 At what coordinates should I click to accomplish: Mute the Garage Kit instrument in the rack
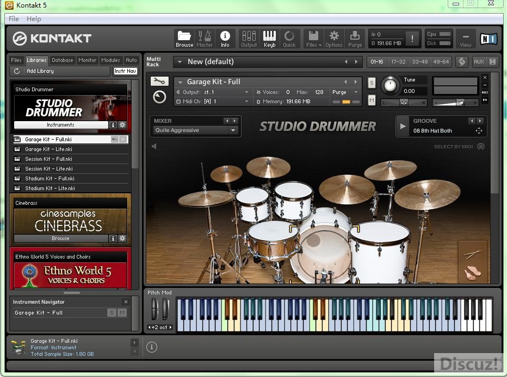(x=372, y=100)
